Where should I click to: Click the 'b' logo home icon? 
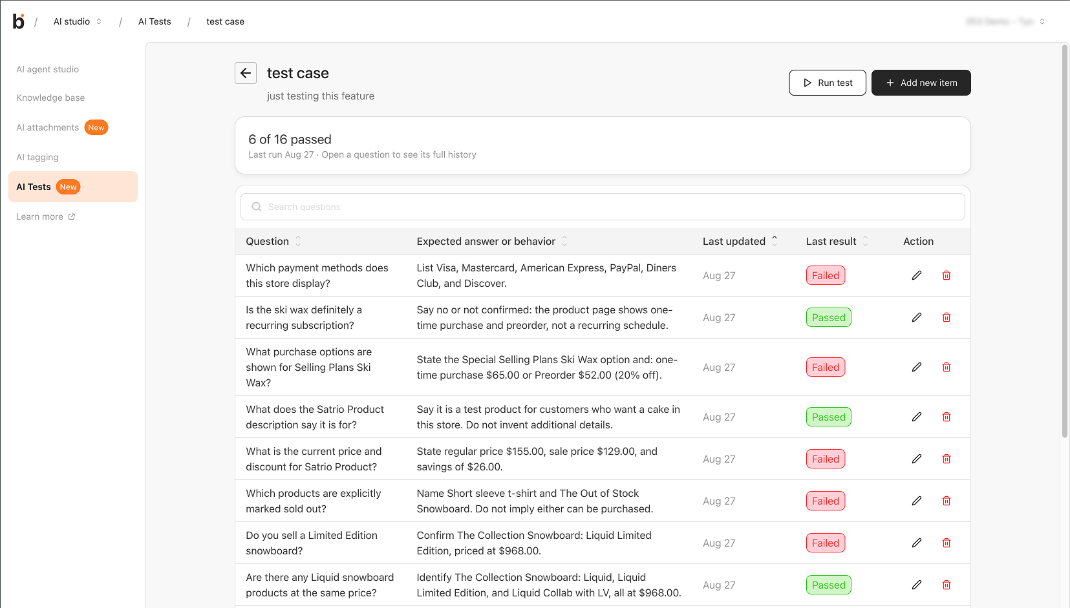coord(19,21)
